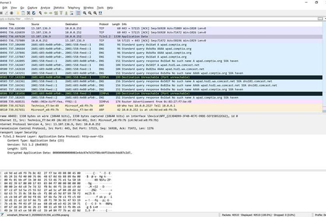Image resolution: width=326 pixels, height=217 pixels.
Task: Toggle auto scroll during live capture
Action: [72, 13]
